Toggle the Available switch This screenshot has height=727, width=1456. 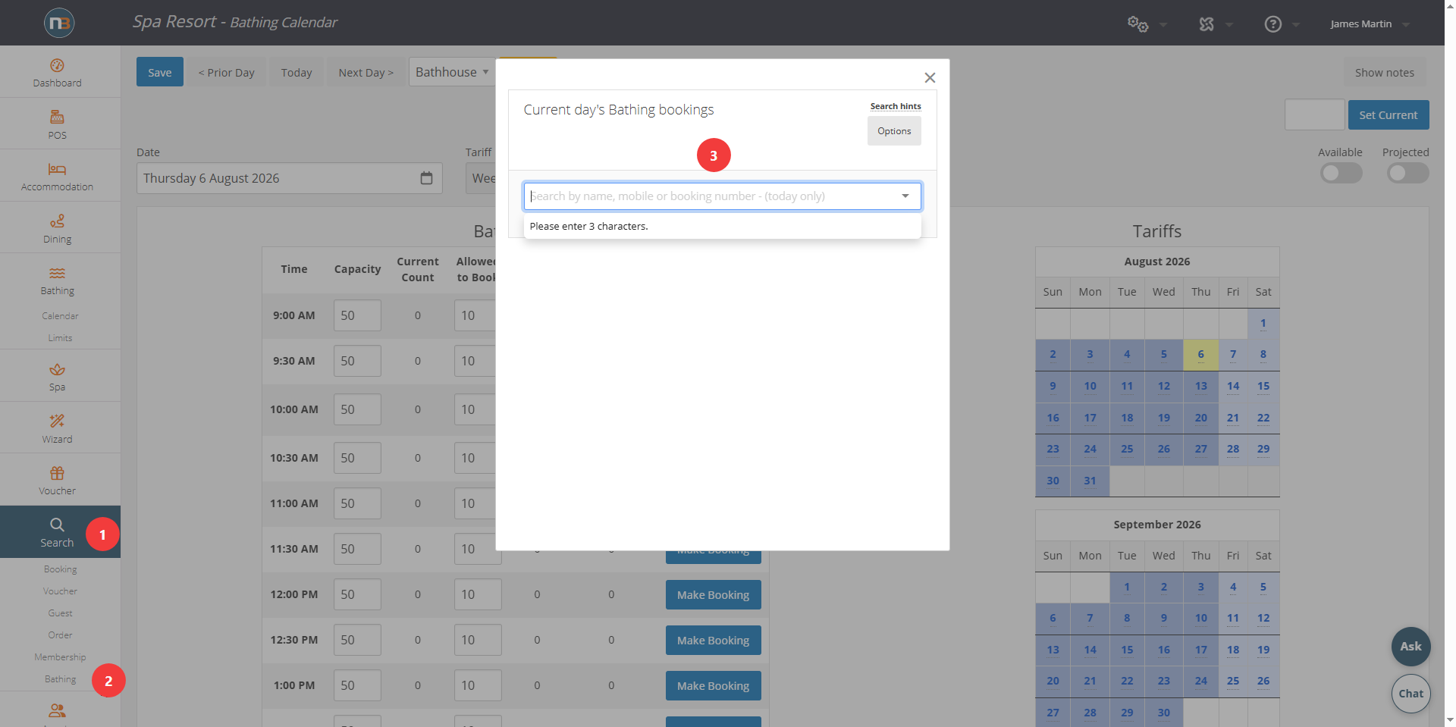(x=1341, y=173)
